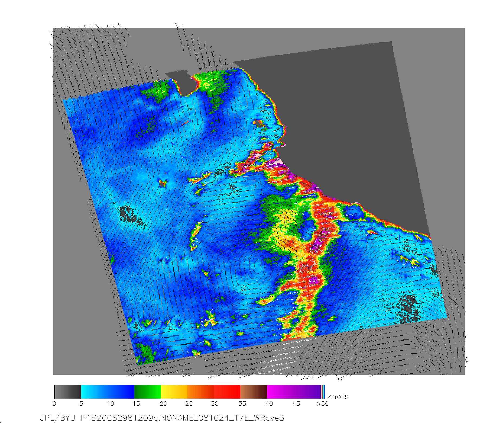Pick the magenta-purple 40–50 knots legend segment

(x=294, y=392)
